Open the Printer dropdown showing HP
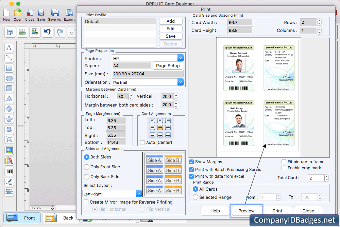The image size is (340, 227). tap(181, 58)
